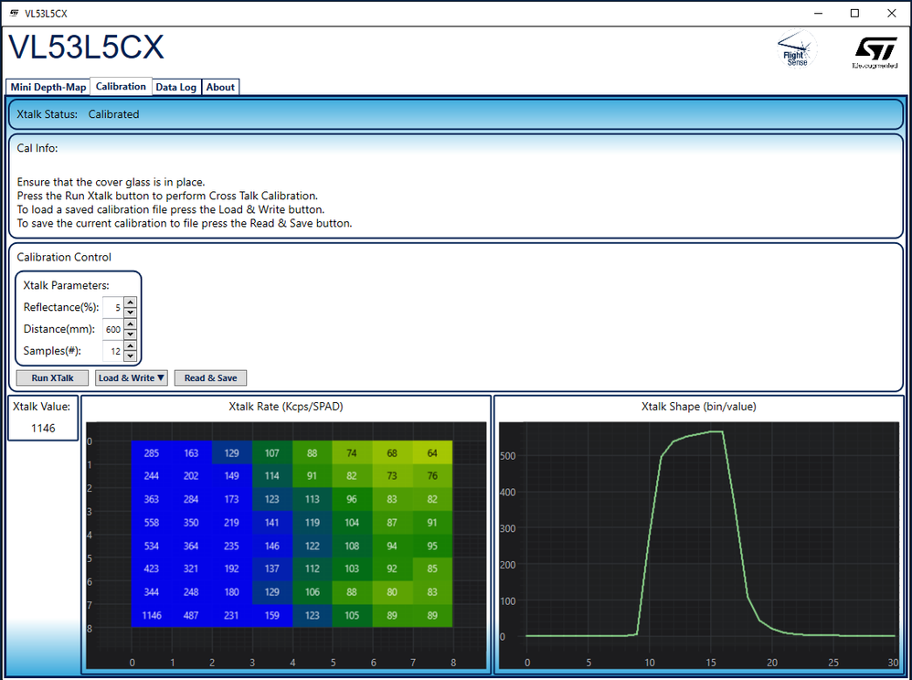Image resolution: width=912 pixels, height=680 pixels.
Task: Click the Xtalk Status Calibrated text
Action: click(113, 114)
